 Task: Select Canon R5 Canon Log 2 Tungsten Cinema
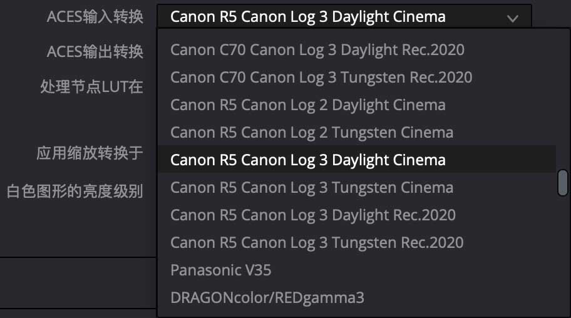[x=312, y=132]
